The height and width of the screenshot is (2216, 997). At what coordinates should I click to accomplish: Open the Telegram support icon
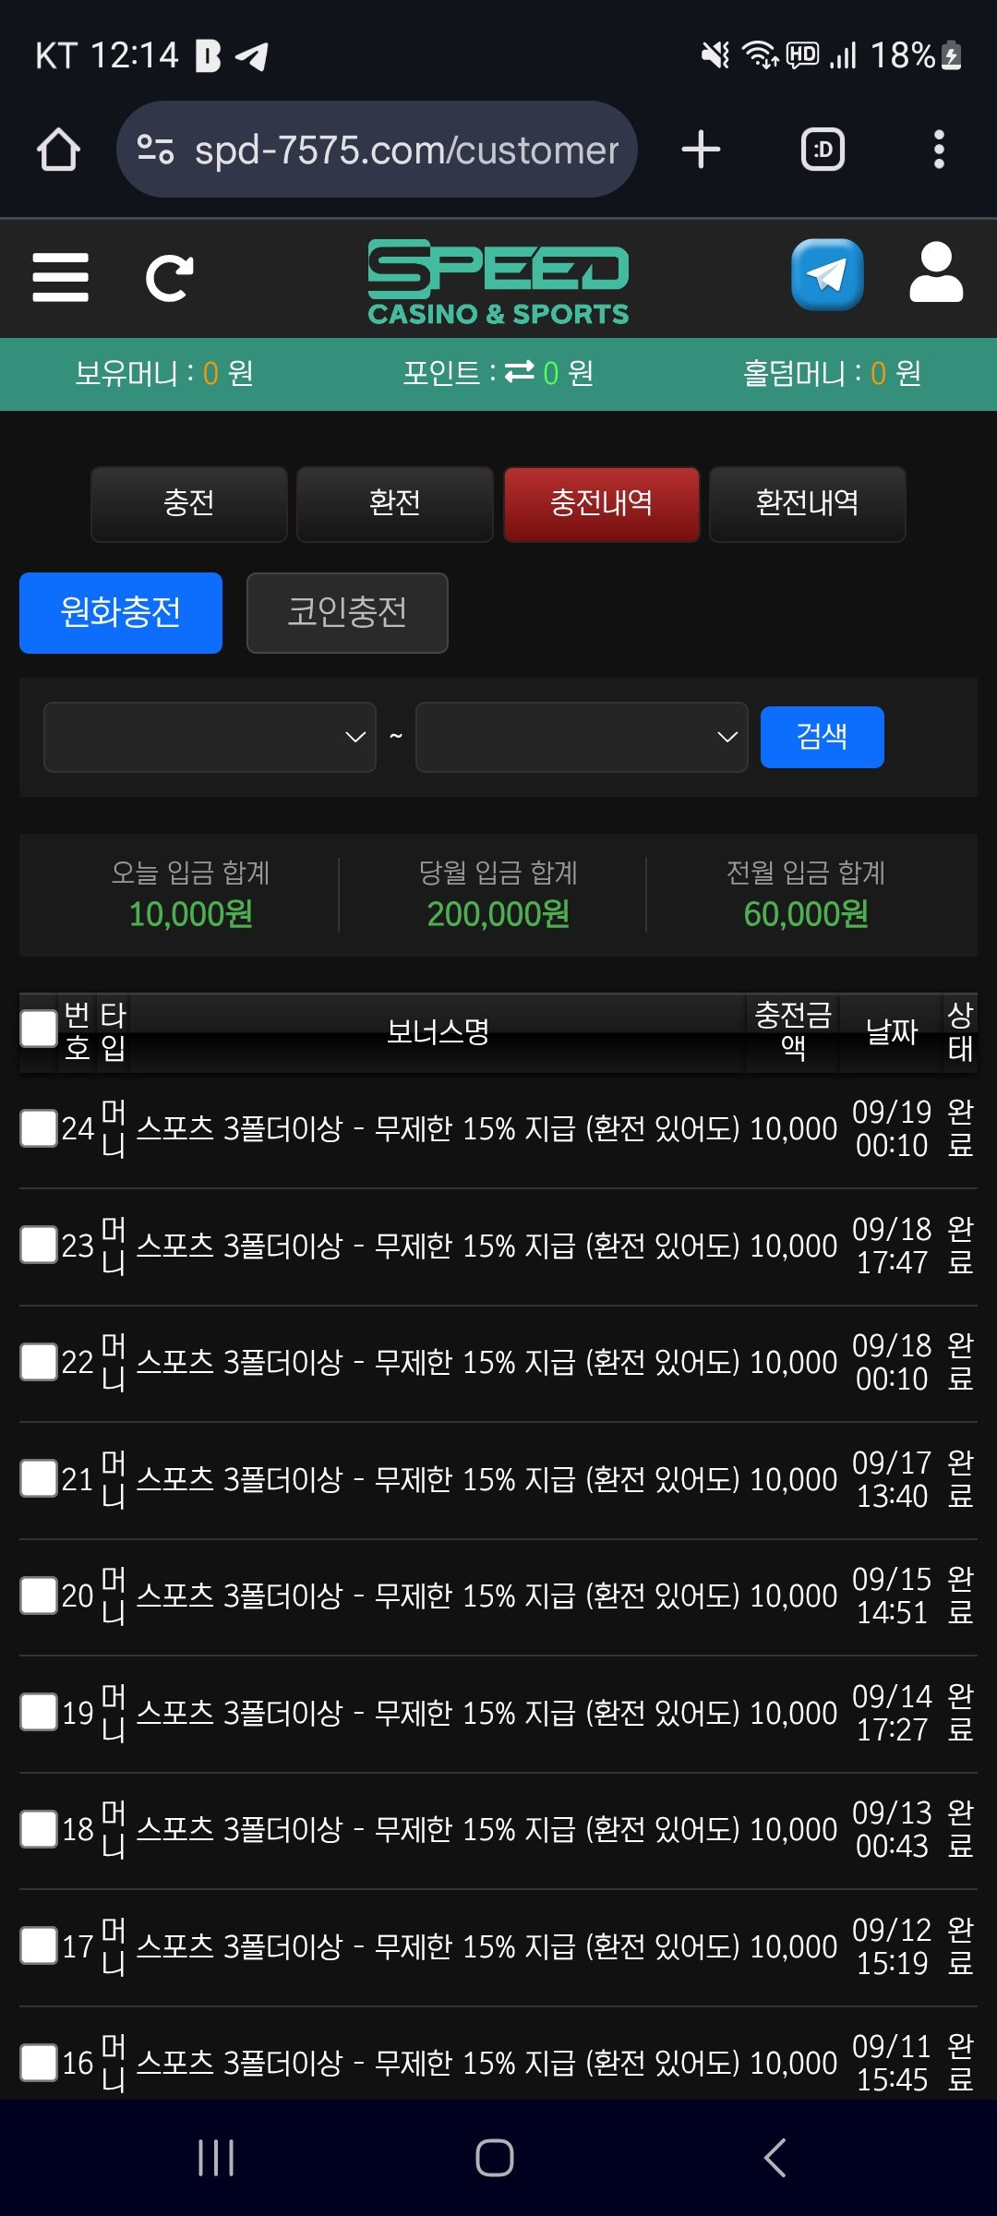pos(827,275)
